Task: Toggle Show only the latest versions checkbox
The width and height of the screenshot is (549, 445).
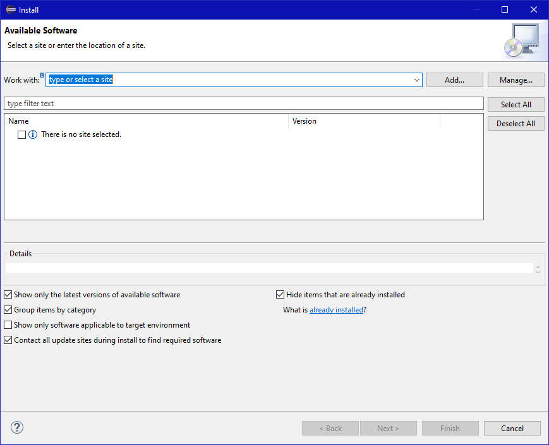Action: tap(8, 295)
